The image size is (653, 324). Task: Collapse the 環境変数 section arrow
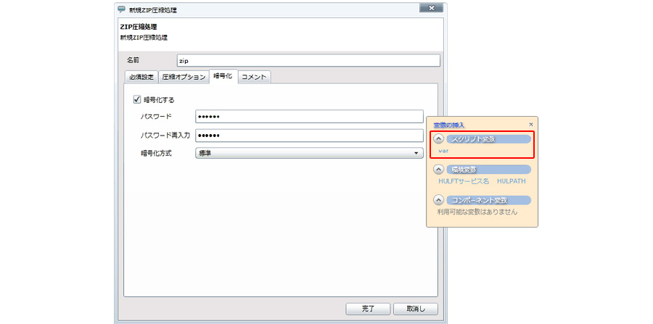(439, 169)
